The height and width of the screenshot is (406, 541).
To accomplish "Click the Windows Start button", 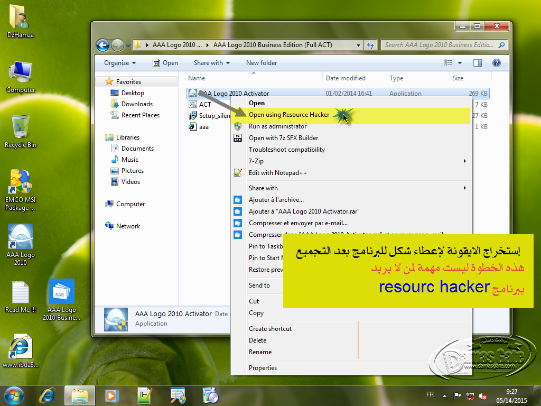I will tap(14, 395).
